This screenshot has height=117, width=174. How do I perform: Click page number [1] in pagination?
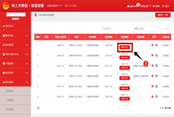click(38, 108)
